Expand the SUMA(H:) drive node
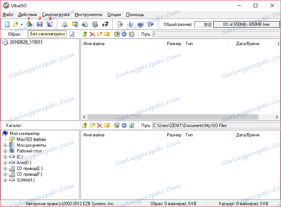 coord(5,180)
